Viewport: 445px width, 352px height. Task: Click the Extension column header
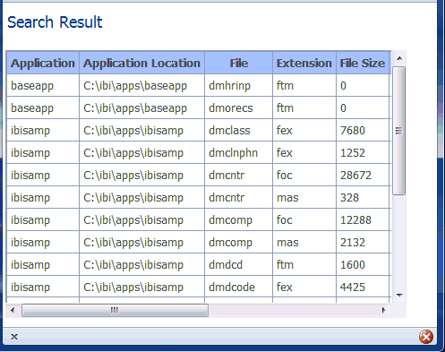tap(304, 63)
